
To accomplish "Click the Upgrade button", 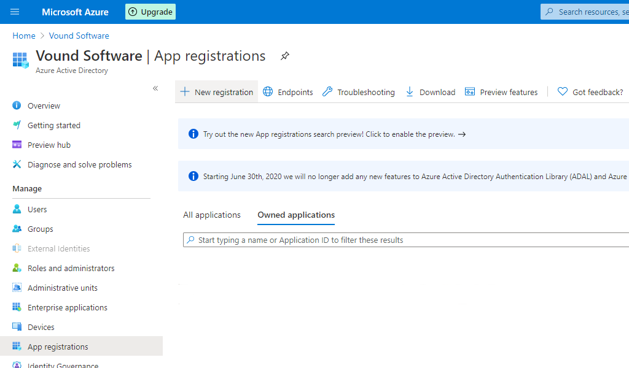I will pyautogui.click(x=150, y=12).
